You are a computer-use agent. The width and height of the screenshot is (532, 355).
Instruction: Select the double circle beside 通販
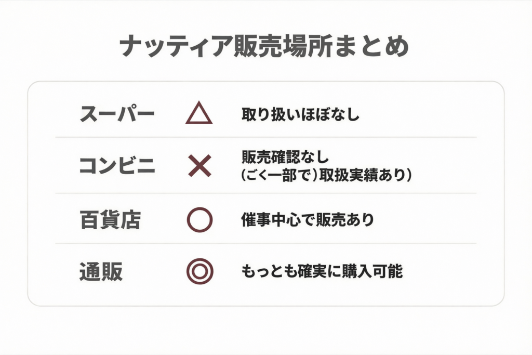199,271
